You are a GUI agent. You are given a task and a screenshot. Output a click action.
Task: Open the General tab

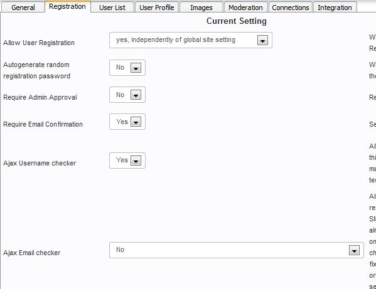(x=23, y=7)
